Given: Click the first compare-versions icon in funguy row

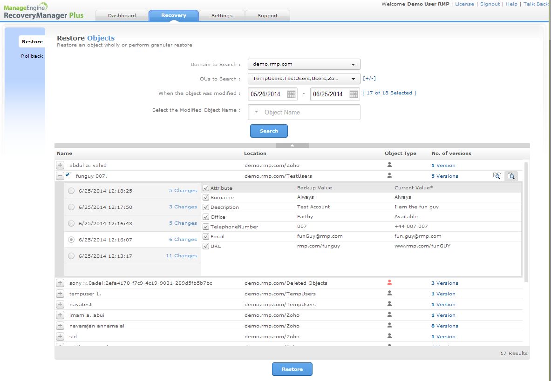Looking at the screenshot, I should coord(497,176).
